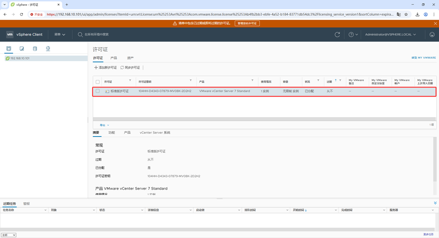
Task: Click the smiley feedback icon
Action: 432,35
